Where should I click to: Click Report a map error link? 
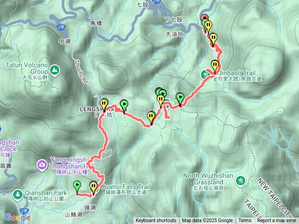277,221
